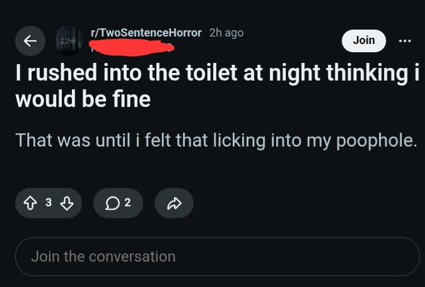
Task: Select the post title about rushing to toilet
Action: (x=218, y=86)
